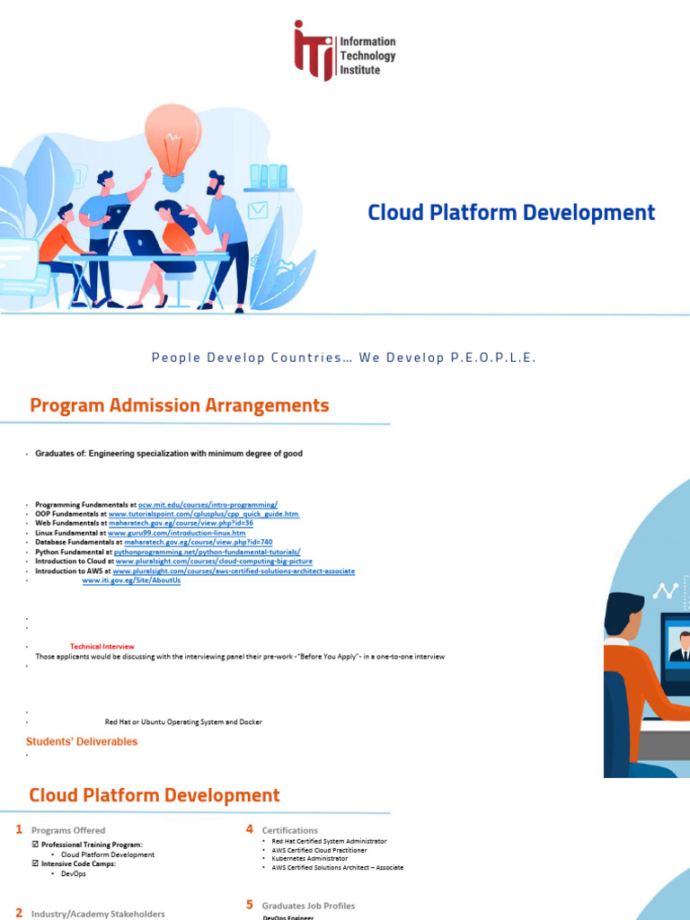This screenshot has width=690, height=920.
Task: Click the 'Certifications' section title
Action: click(290, 830)
